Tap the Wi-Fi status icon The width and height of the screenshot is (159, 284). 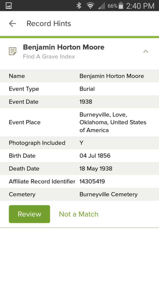pyautogui.click(x=90, y=6)
